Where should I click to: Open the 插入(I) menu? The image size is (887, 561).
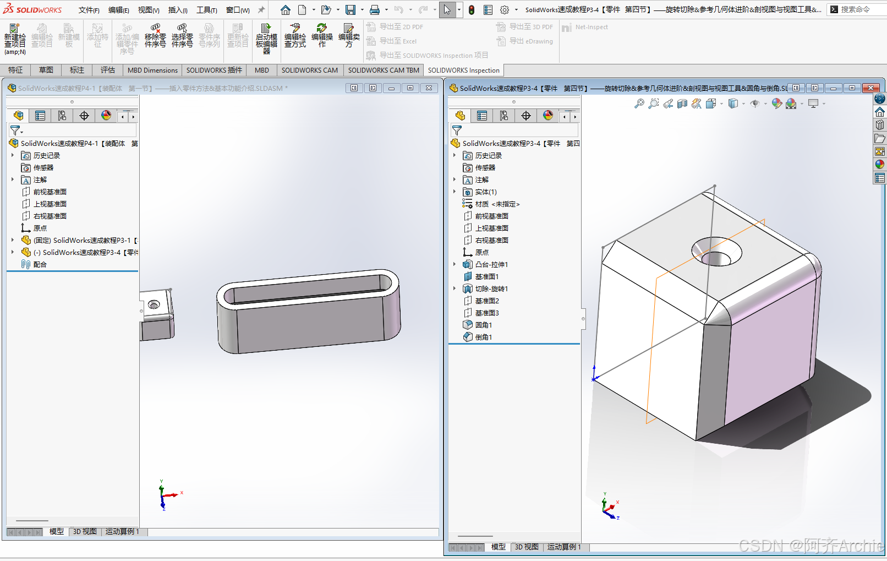tap(178, 10)
